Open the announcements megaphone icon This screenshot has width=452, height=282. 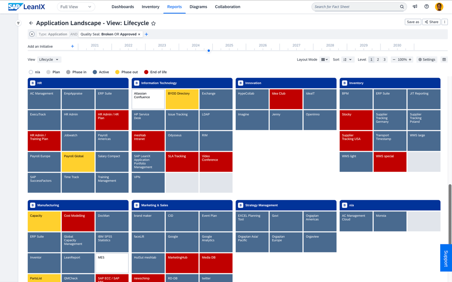pos(415,7)
